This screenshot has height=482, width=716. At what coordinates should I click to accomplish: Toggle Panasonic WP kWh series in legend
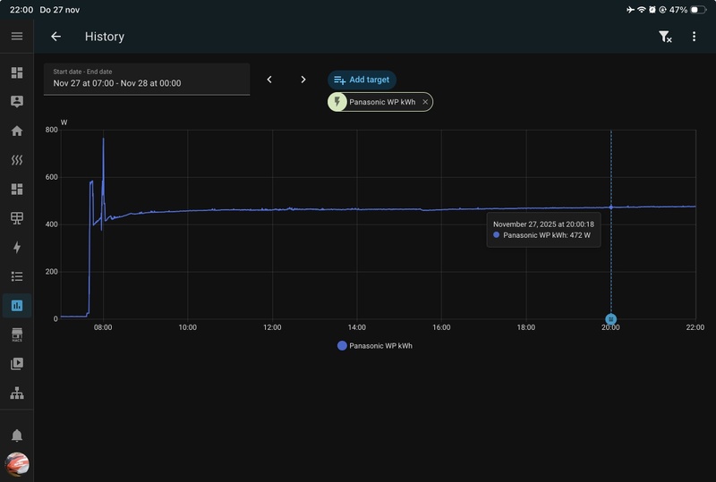point(375,345)
